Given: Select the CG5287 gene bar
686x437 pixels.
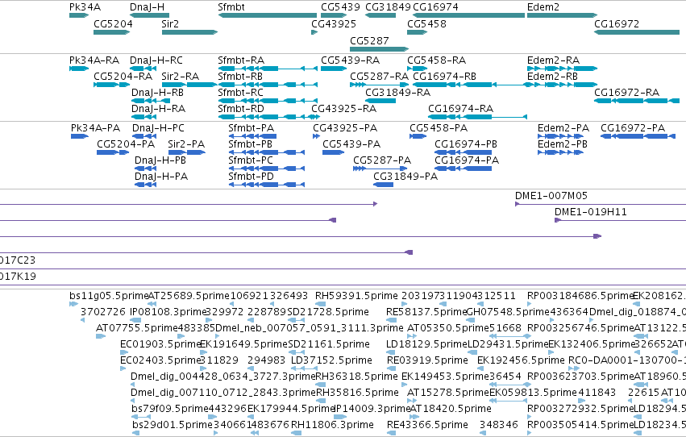Looking at the screenshot, I should click(x=380, y=49).
